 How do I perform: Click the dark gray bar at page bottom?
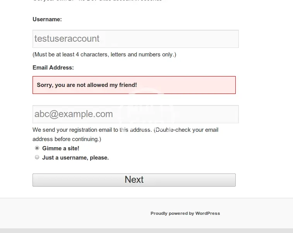point(146,231)
